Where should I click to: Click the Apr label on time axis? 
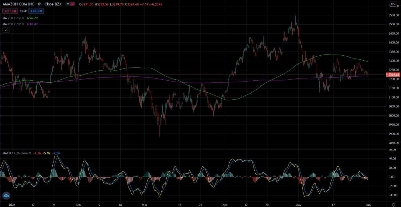point(225,204)
